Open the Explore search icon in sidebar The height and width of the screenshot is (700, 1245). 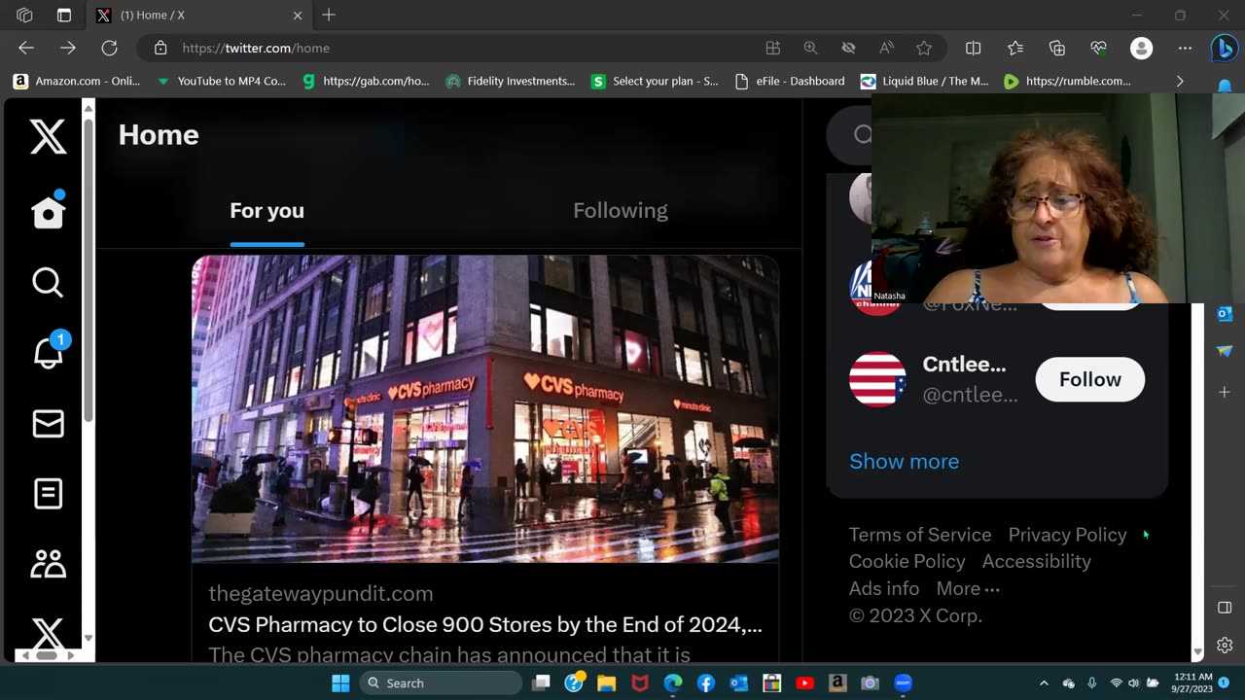point(48,282)
